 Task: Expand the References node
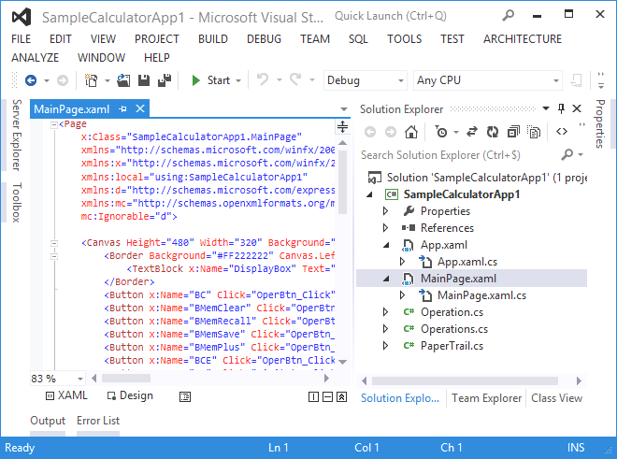(385, 228)
